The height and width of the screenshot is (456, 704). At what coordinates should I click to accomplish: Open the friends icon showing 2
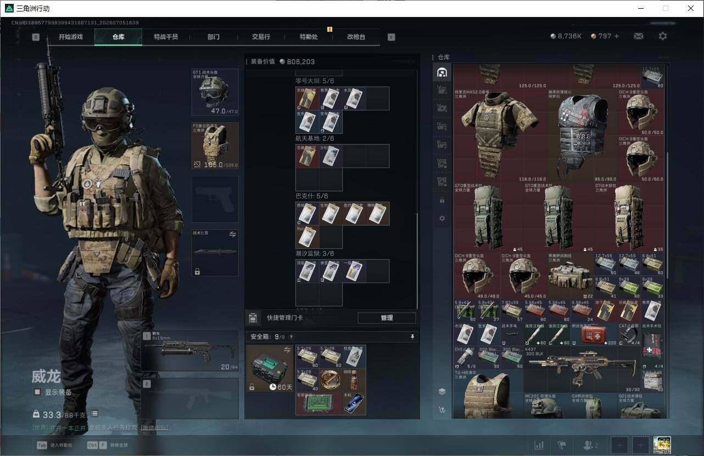tap(591, 445)
